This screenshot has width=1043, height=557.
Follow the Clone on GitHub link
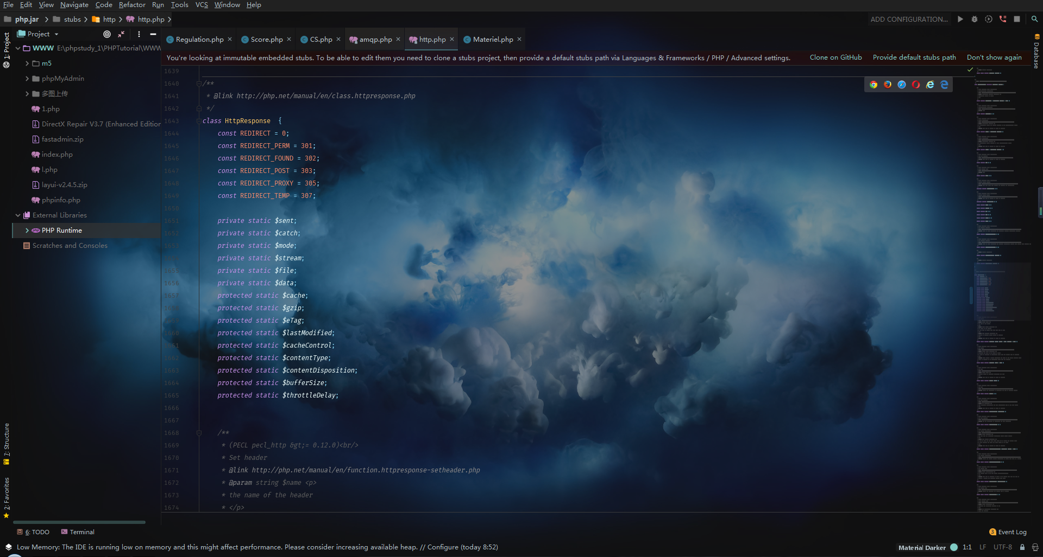(x=835, y=57)
